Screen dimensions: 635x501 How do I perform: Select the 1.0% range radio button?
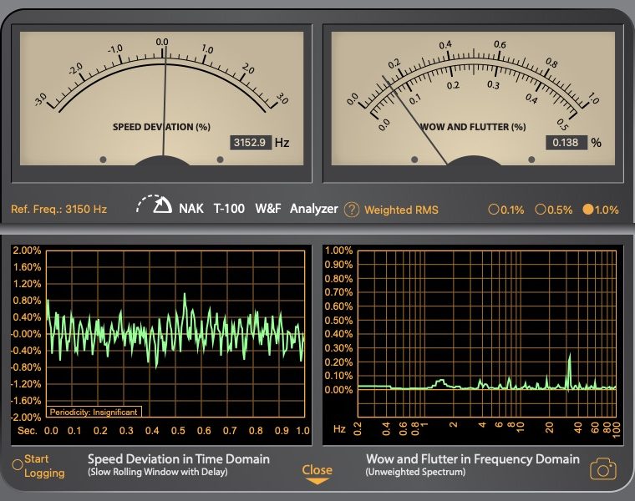pos(587,210)
